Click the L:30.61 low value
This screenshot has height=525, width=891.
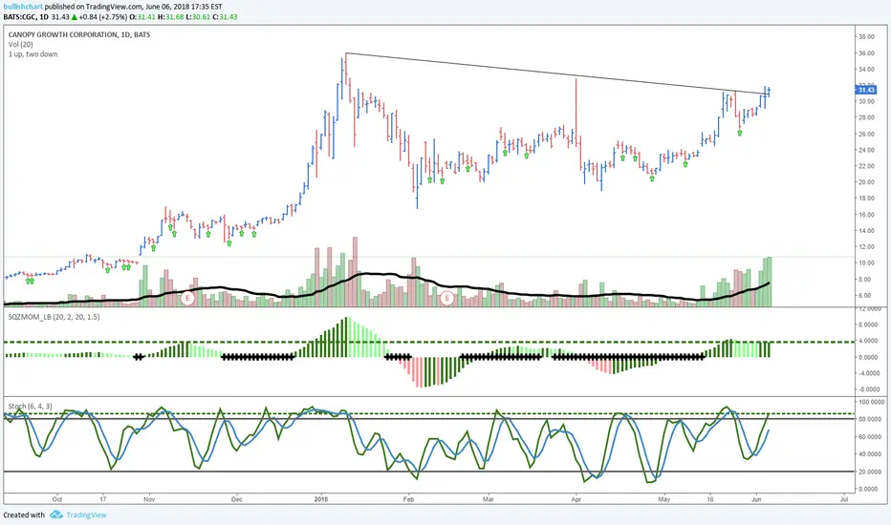click(x=198, y=17)
